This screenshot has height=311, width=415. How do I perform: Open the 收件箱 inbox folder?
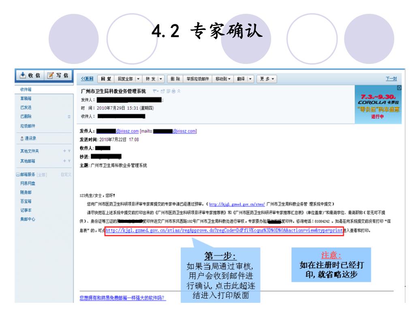26,89
